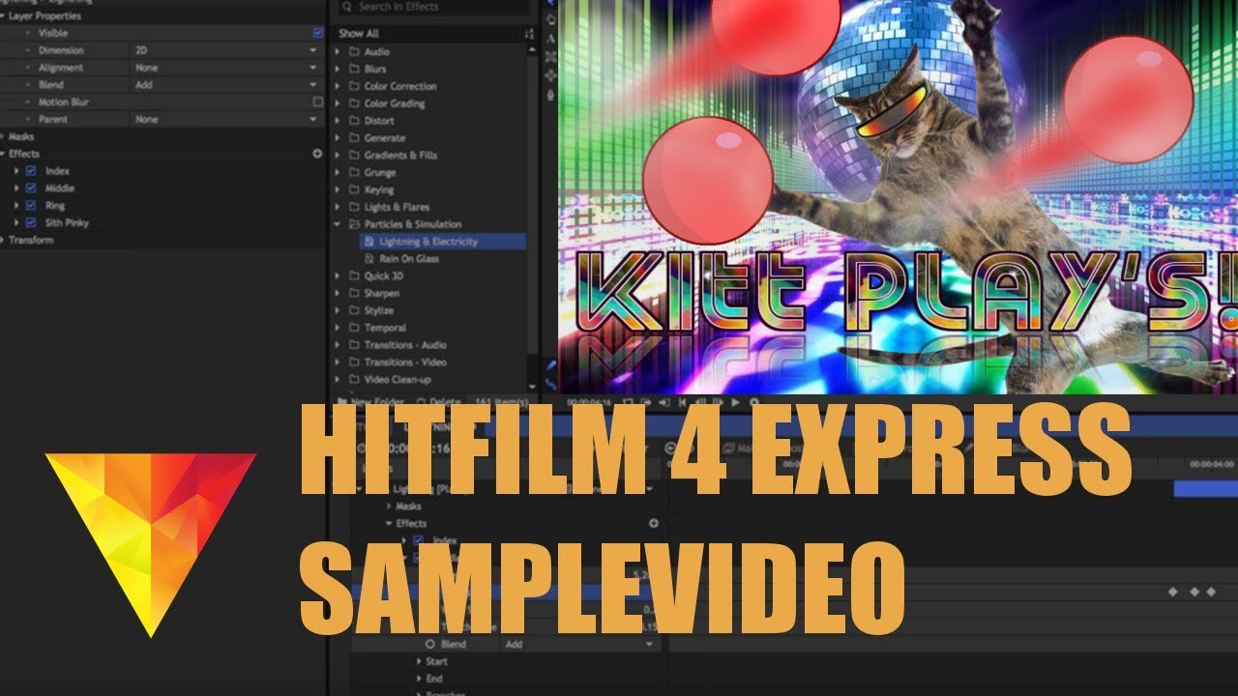Viewport: 1238px width, 696px height.
Task: Add a new effect from Effects header plus icon
Action: coord(316,154)
